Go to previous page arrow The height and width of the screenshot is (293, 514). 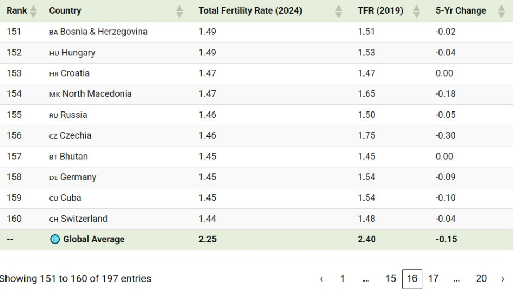[321, 279]
